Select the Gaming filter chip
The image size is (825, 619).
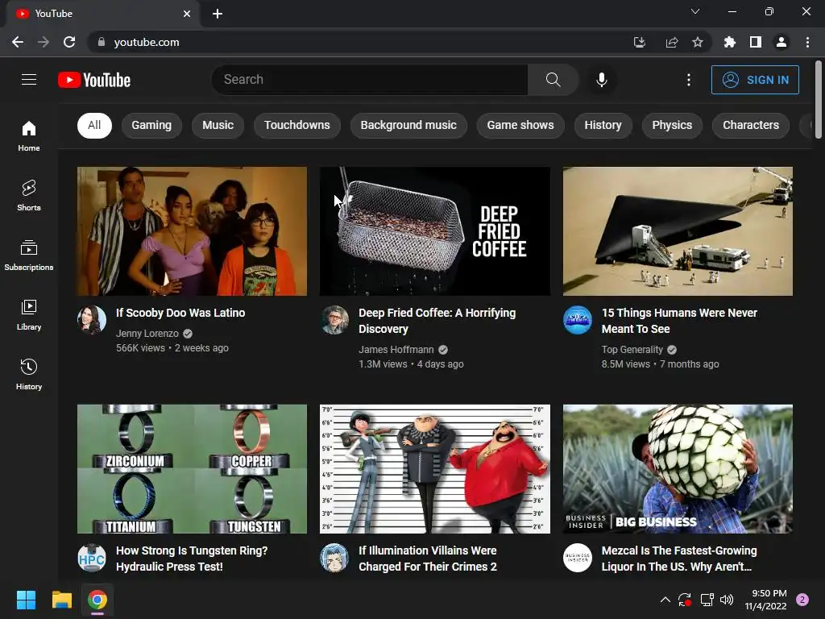151,125
